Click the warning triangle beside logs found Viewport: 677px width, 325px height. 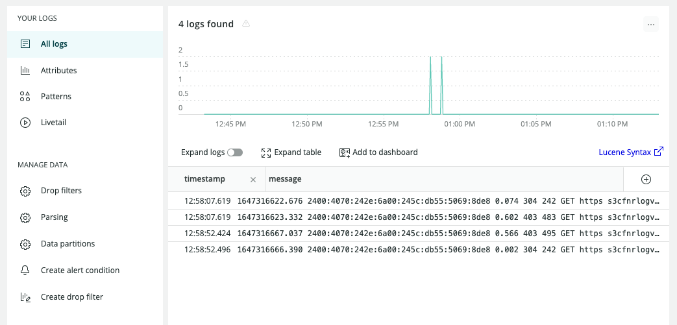click(x=246, y=24)
